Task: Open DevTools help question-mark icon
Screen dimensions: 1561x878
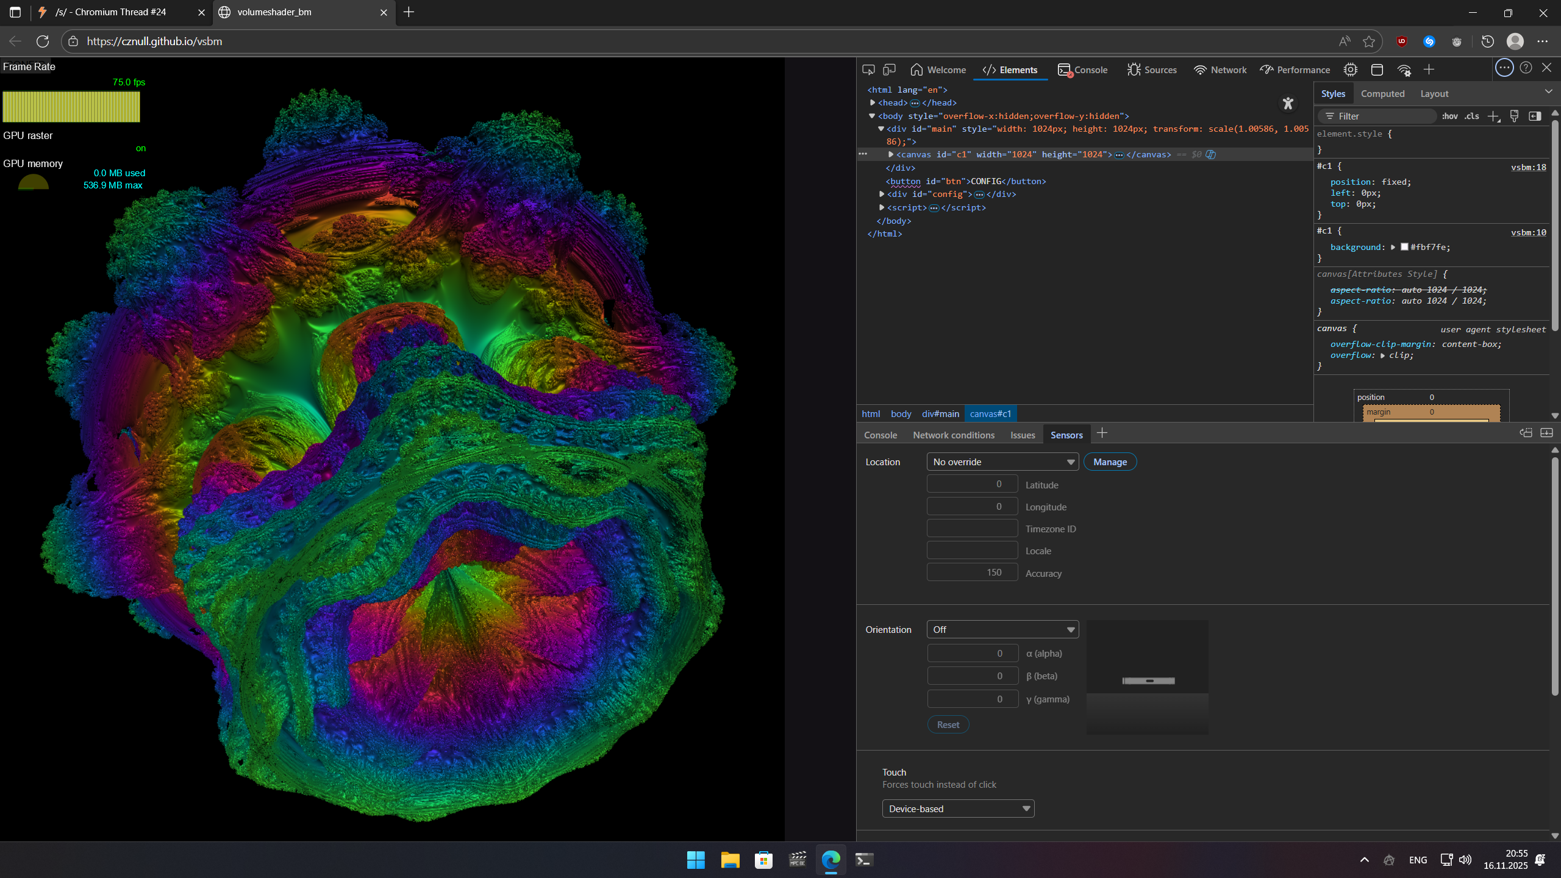Action: click(x=1526, y=68)
